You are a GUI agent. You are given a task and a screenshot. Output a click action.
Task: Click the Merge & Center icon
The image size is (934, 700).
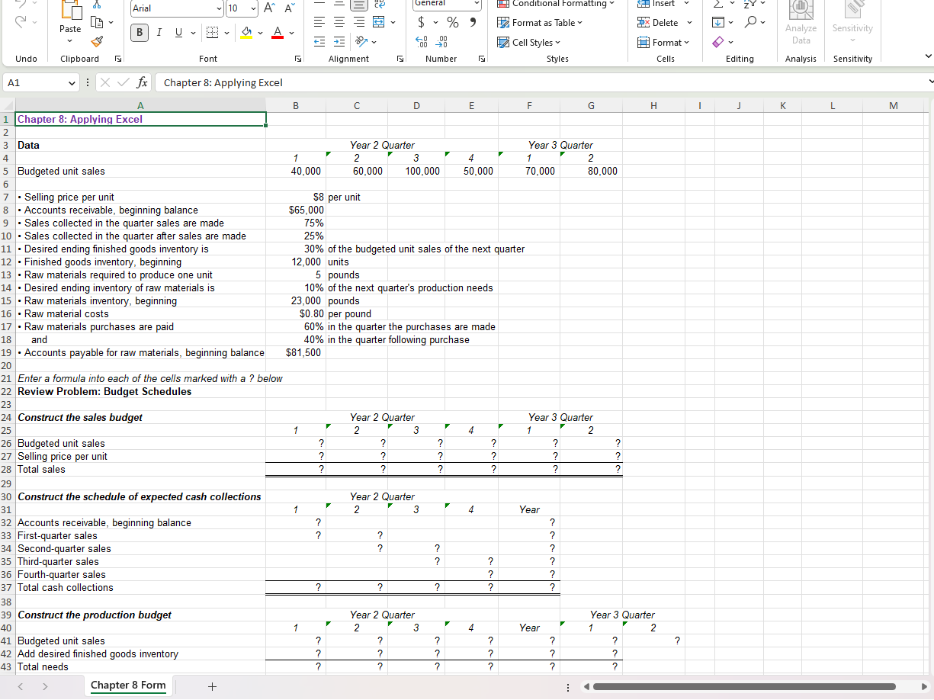378,22
